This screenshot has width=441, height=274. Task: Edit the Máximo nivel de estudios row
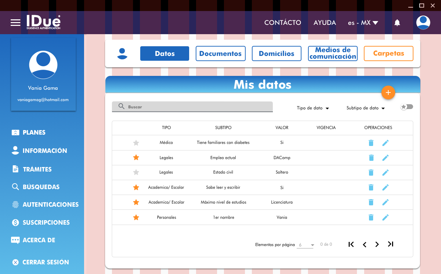386,202
